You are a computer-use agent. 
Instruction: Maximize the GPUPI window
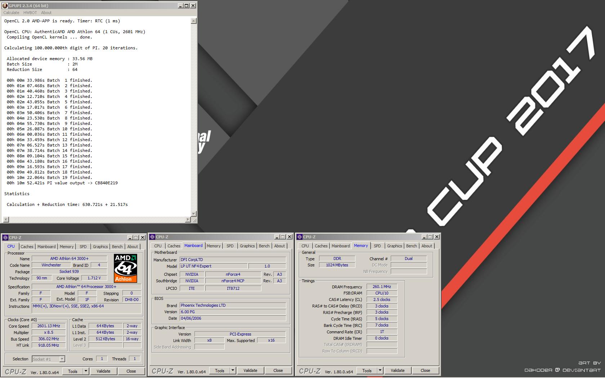[x=186, y=5]
